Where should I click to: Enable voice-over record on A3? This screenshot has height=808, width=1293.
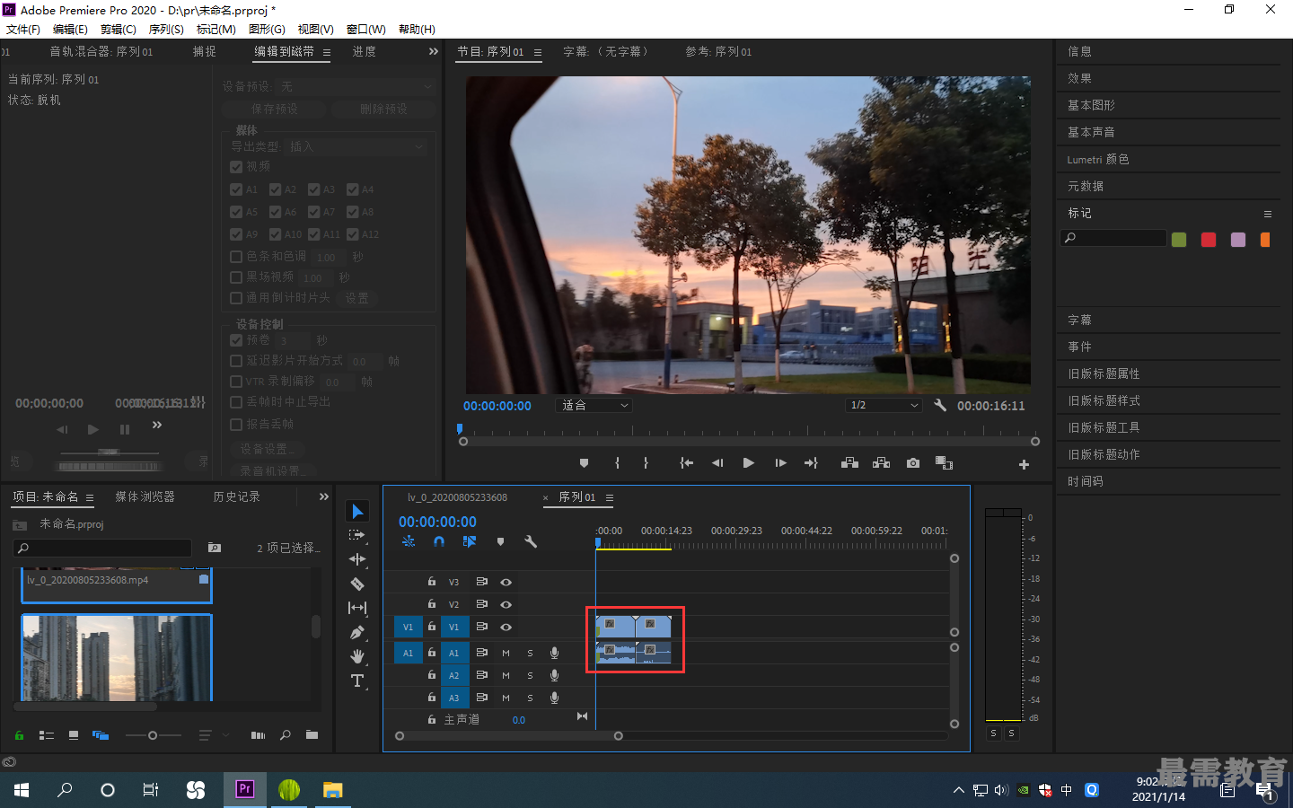click(554, 698)
